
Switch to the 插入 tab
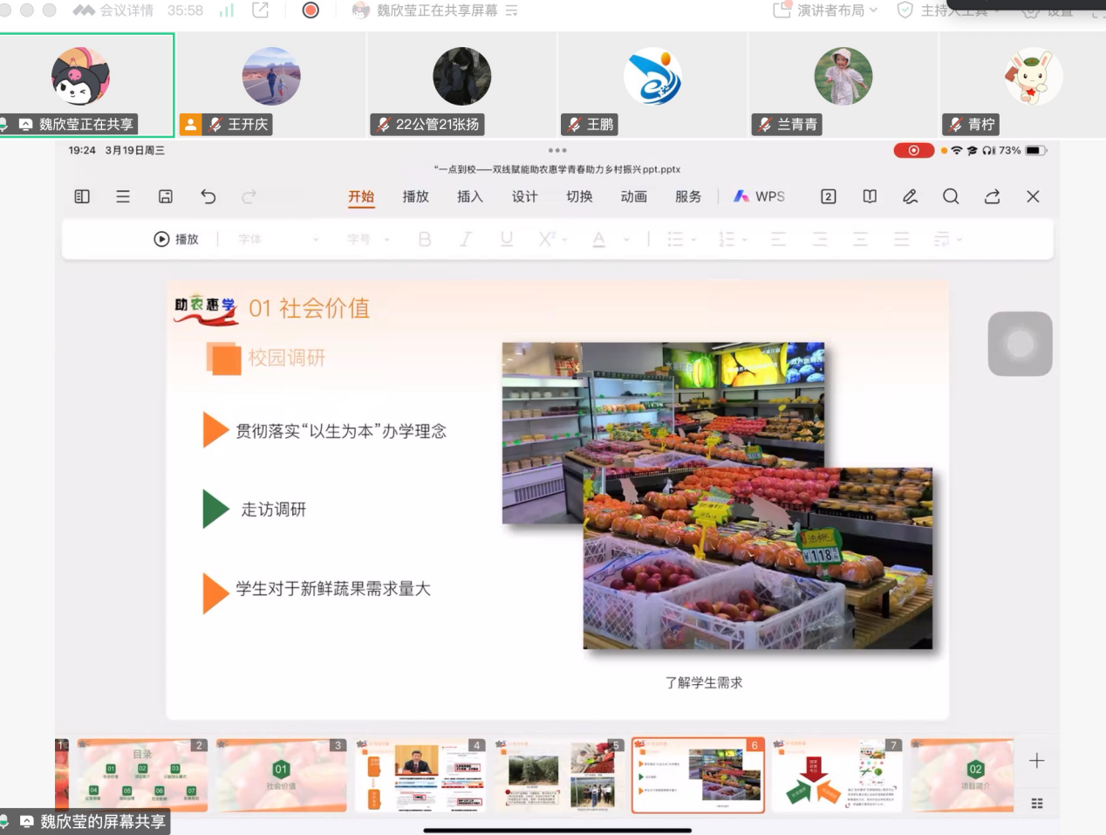(470, 196)
